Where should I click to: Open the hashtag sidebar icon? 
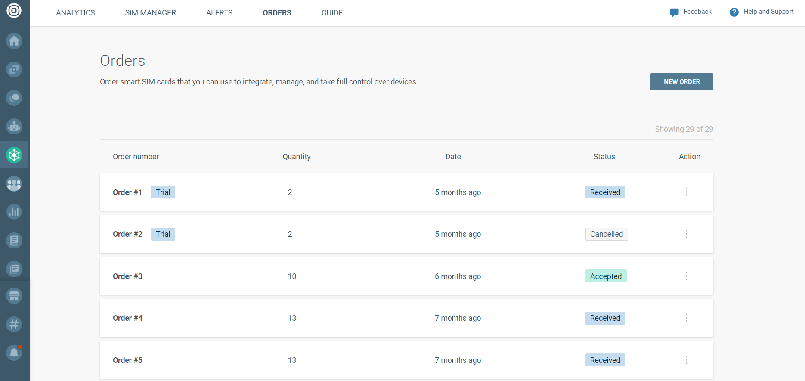pyautogui.click(x=14, y=324)
